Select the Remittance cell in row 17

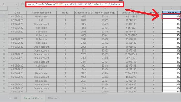coord(41,73)
